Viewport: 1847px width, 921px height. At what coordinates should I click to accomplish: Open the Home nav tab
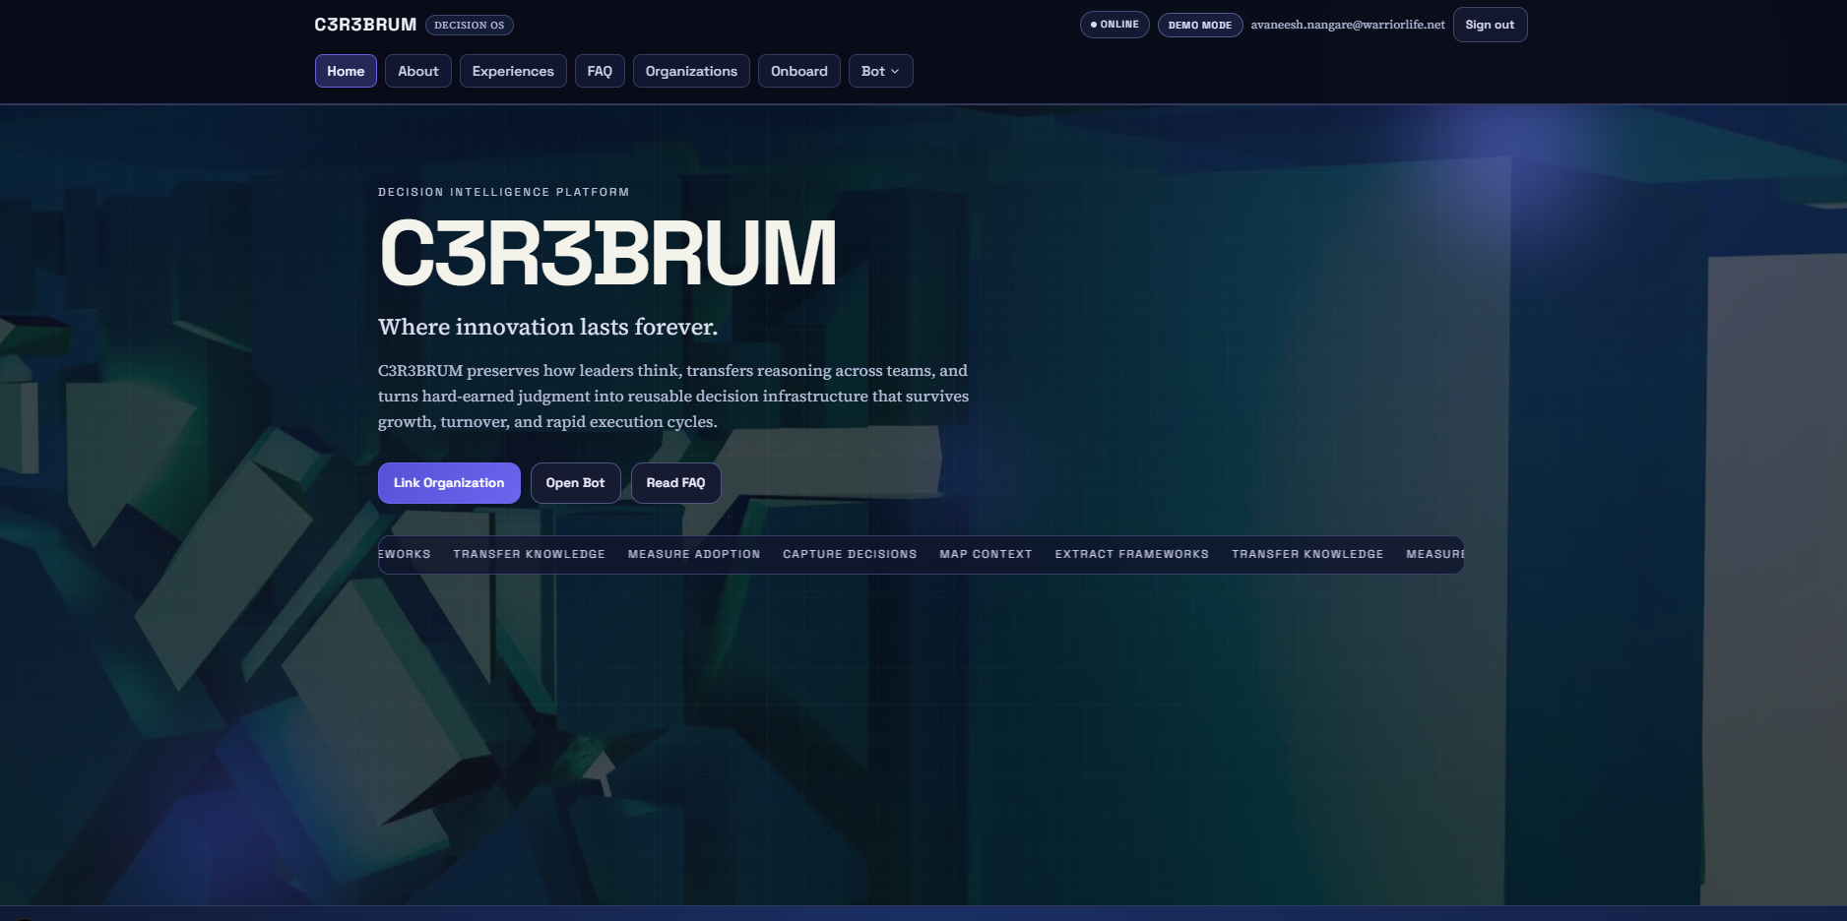coord(346,71)
